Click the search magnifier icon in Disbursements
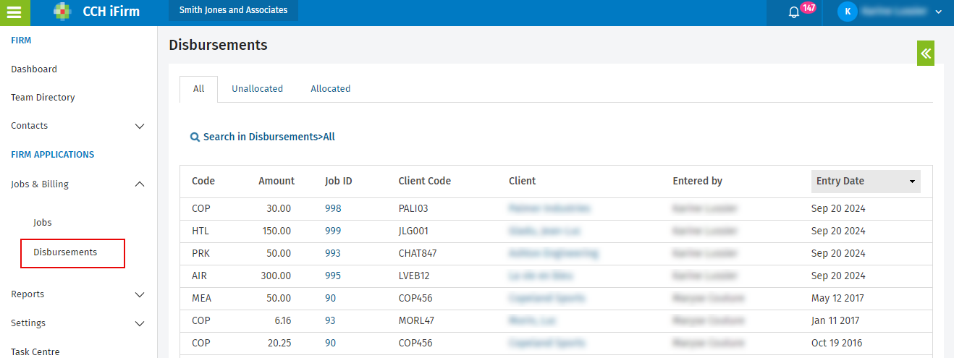This screenshot has height=358, width=954. (x=195, y=137)
